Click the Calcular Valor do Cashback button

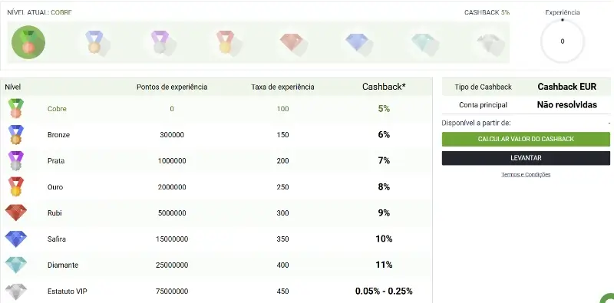click(526, 139)
